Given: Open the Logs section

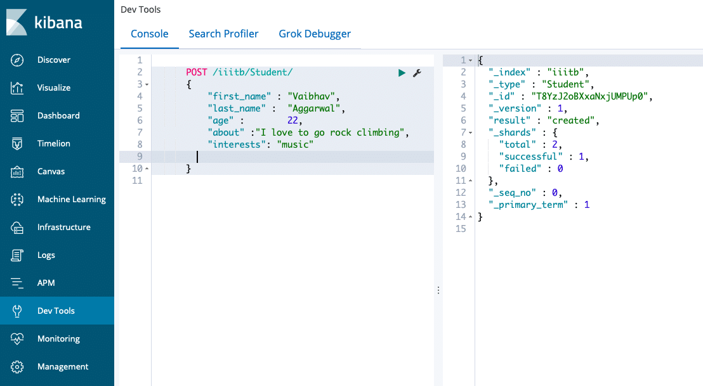Looking at the screenshot, I should coord(46,255).
